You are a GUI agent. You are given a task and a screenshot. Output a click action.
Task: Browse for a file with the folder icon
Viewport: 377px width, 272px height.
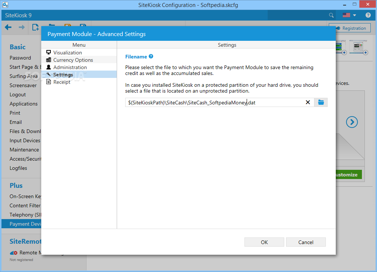tap(321, 102)
